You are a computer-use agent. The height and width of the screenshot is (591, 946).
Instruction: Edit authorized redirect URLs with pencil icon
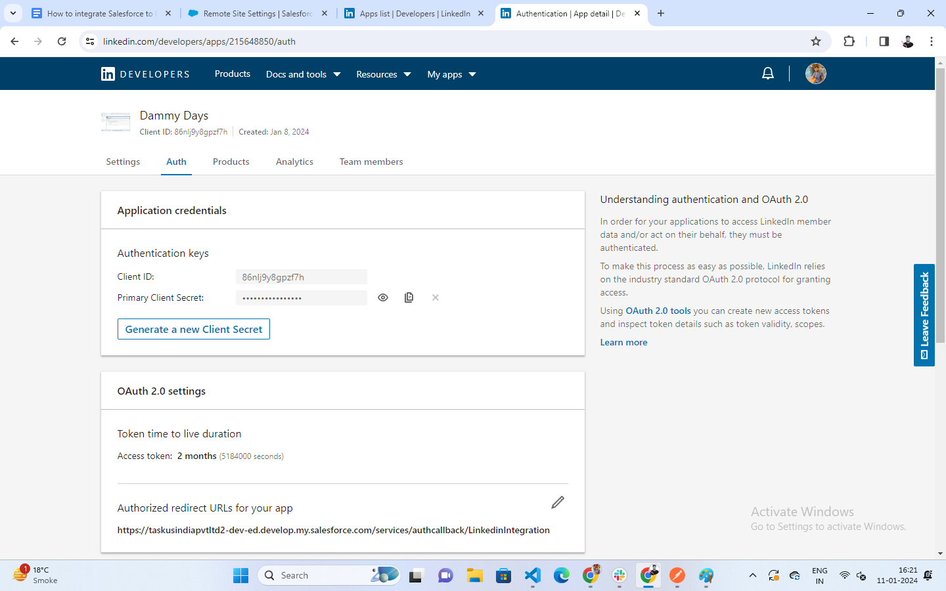tap(558, 502)
